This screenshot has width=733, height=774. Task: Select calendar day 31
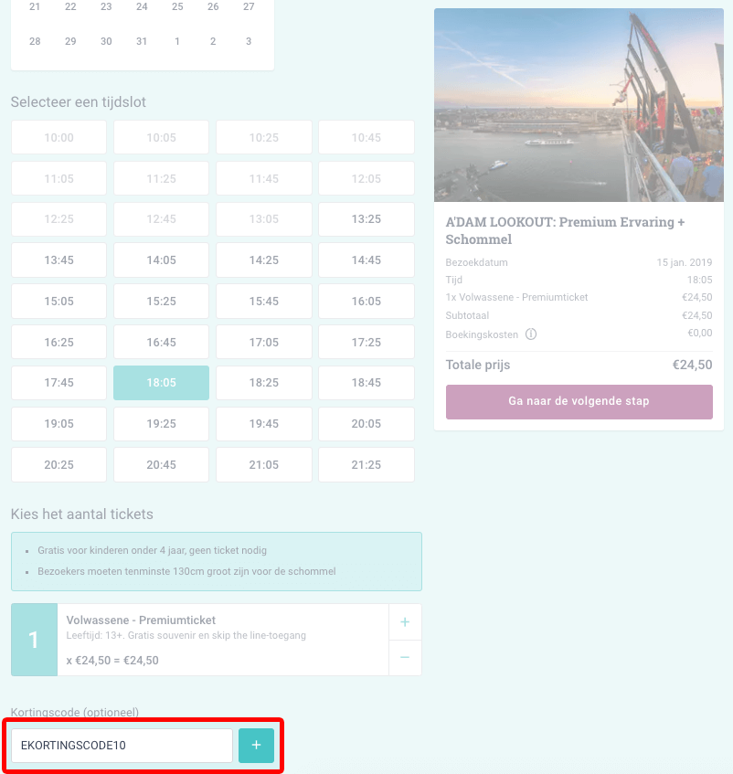pyautogui.click(x=142, y=41)
